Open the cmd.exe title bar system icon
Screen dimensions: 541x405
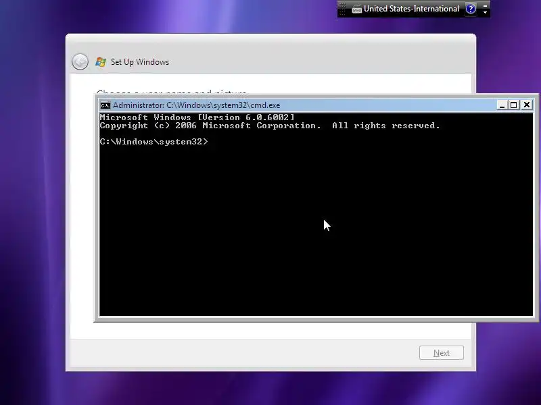coord(105,105)
